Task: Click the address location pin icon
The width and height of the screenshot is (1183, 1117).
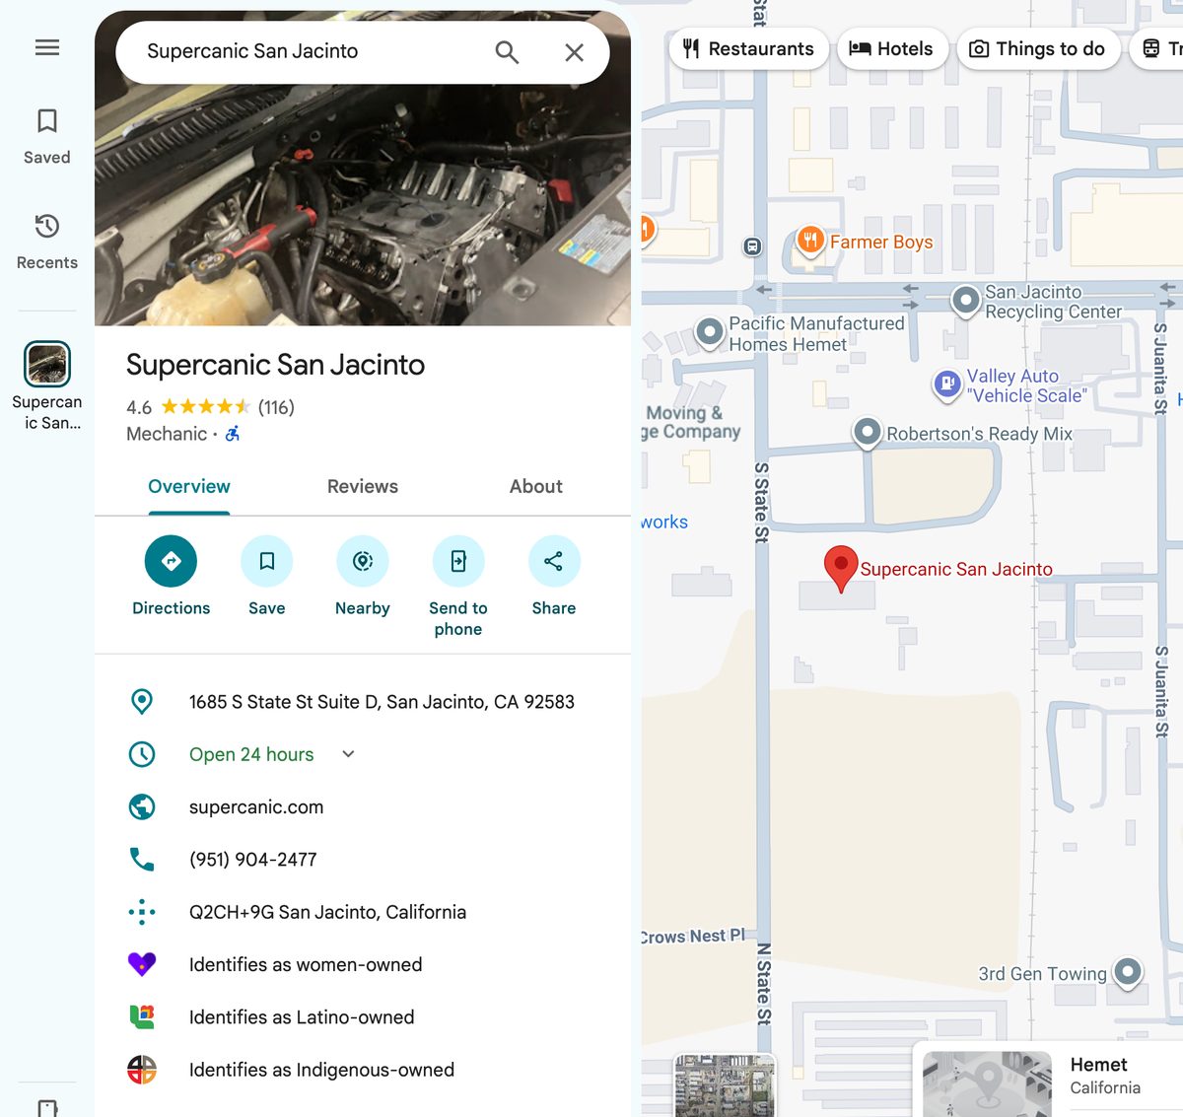Action: coord(142,702)
